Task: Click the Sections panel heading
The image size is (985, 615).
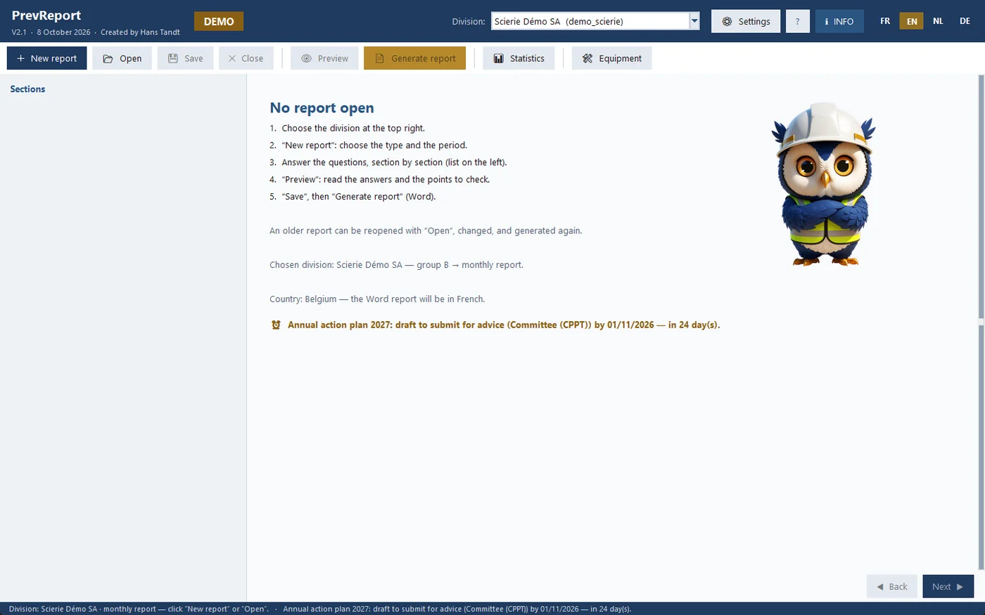Action: click(x=27, y=89)
